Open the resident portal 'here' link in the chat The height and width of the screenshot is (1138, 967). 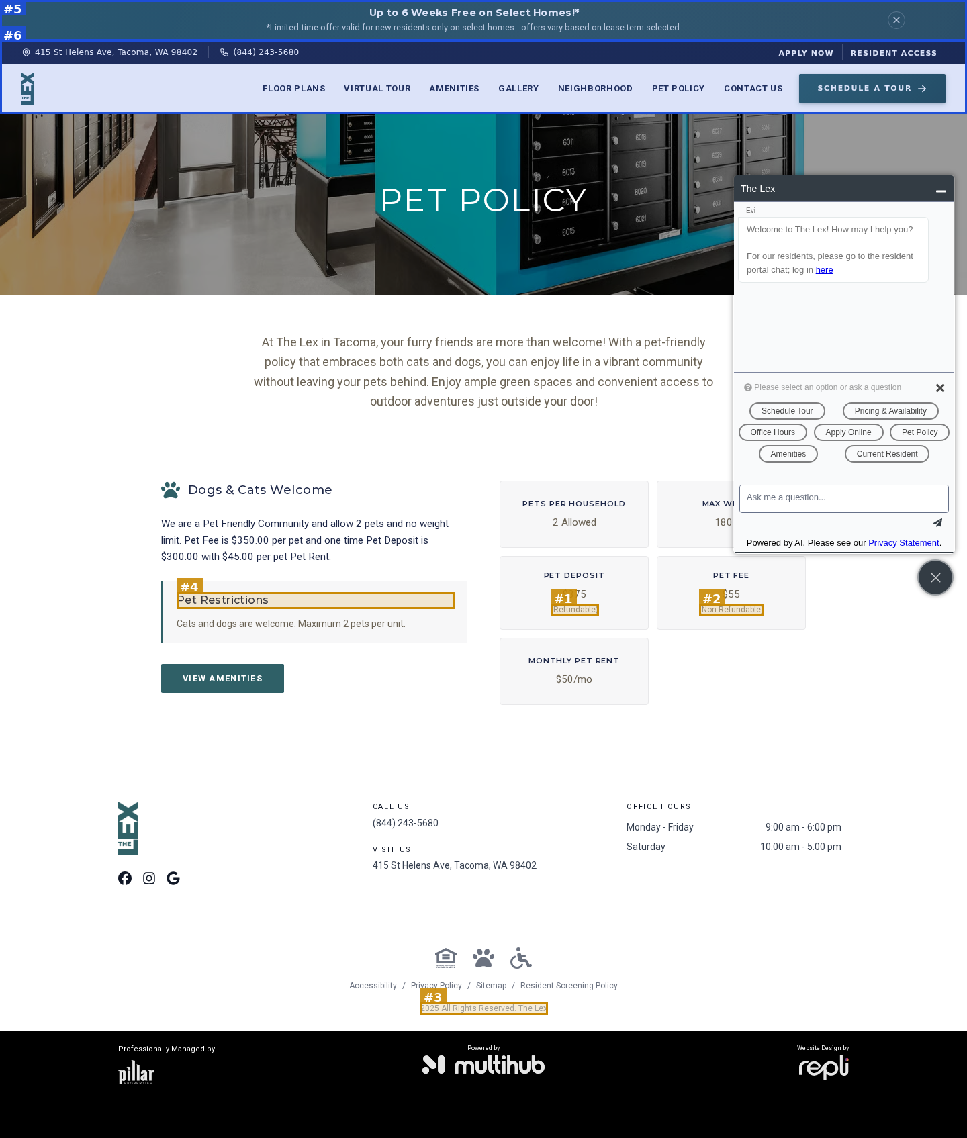[824, 270]
